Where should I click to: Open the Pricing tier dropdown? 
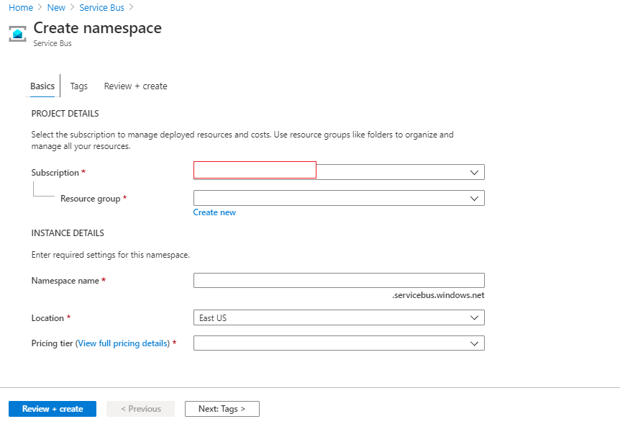(339, 343)
